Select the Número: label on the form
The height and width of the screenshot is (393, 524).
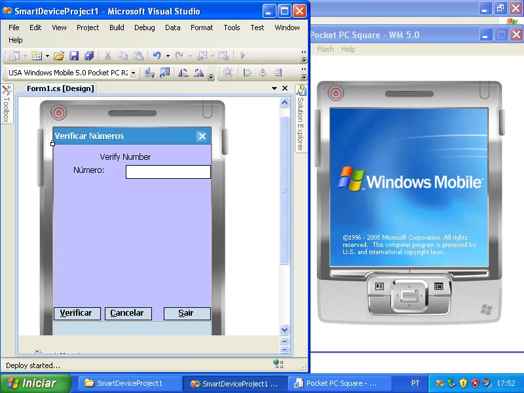click(x=88, y=170)
